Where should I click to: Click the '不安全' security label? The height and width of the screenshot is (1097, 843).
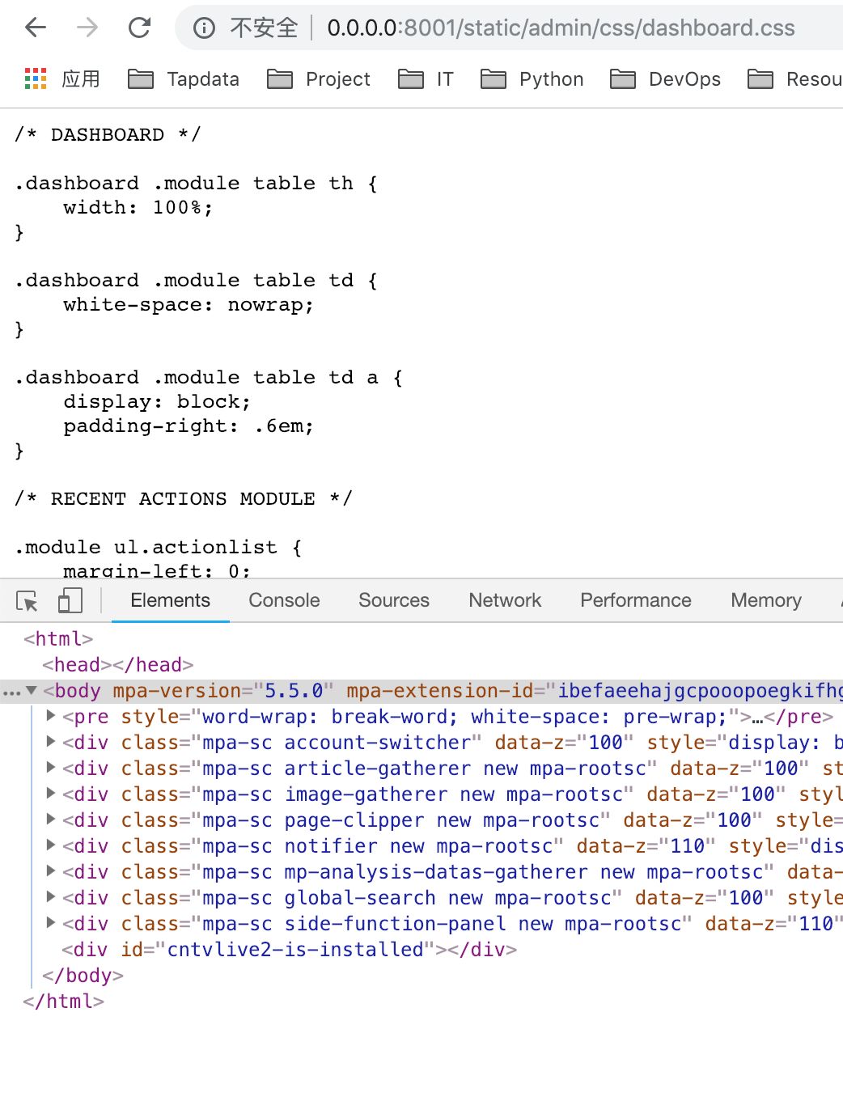pyautogui.click(x=265, y=28)
